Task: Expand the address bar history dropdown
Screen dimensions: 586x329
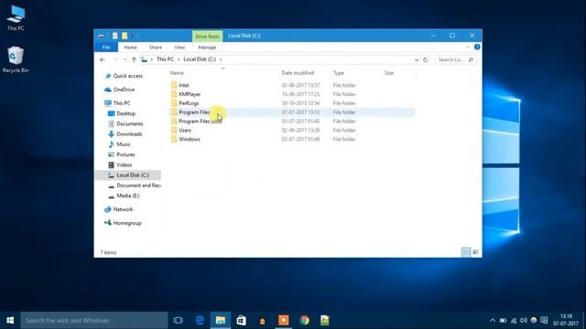Action: pyautogui.click(x=417, y=59)
